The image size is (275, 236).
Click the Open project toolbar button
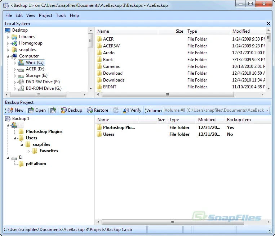37,110
